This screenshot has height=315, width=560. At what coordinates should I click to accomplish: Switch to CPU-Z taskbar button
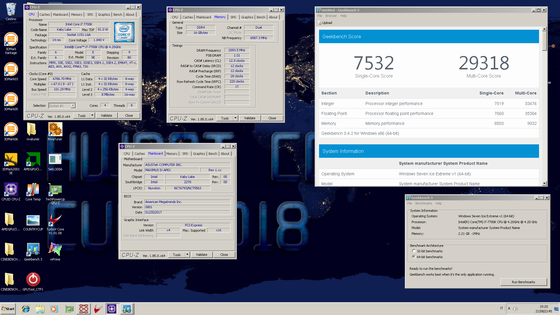click(x=112, y=309)
